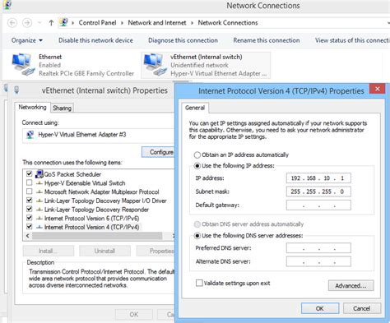Screen dimensions: 390x323
Task: Click the scrollbar left arrow in components list
Action: (x=27, y=236)
